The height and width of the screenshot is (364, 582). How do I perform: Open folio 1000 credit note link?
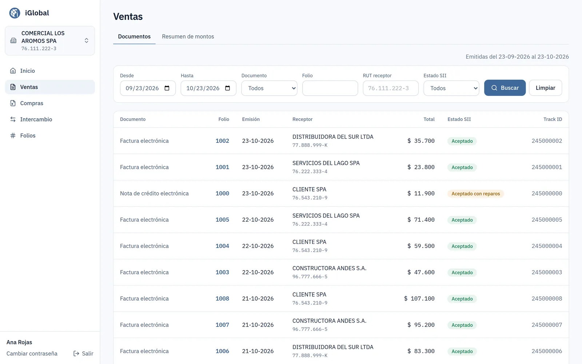pyautogui.click(x=222, y=193)
